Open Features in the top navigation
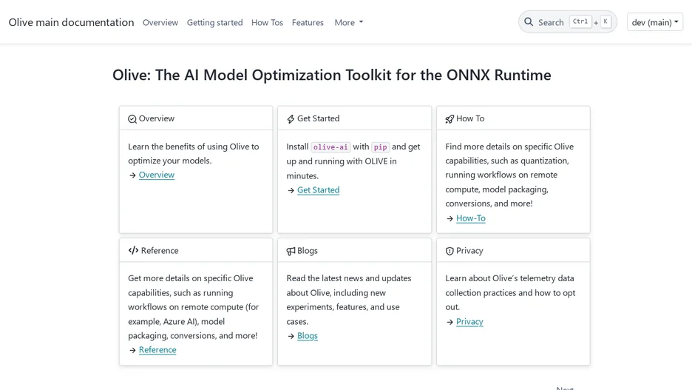Viewport: 692px width, 390px height. 308,22
